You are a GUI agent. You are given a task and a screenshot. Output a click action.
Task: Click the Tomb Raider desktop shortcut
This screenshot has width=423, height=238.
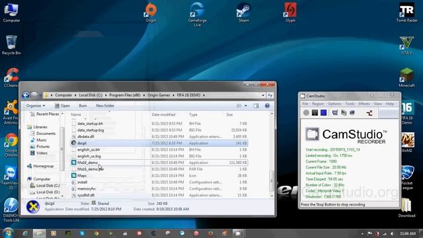click(x=406, y=13)
